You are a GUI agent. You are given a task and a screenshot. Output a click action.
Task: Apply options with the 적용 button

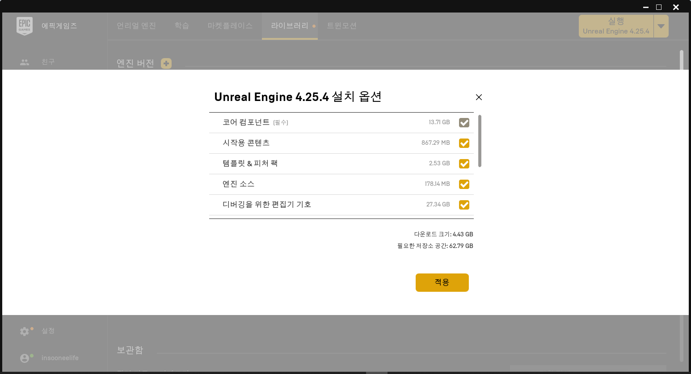[x=442, y=282]
